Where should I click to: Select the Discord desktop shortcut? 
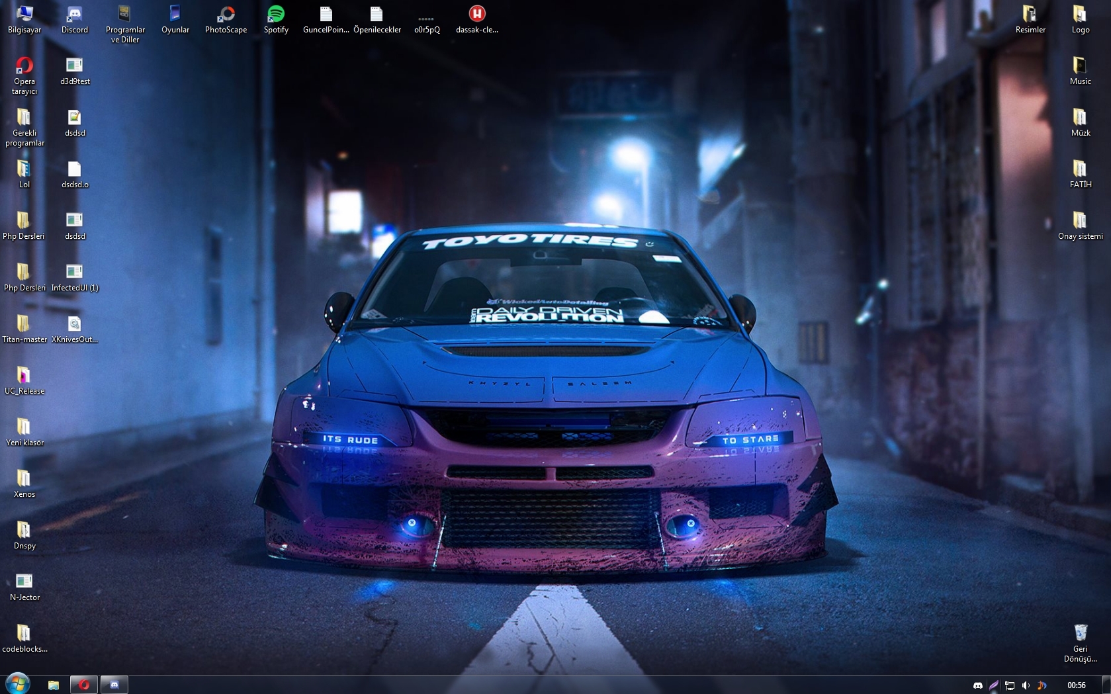point(75,19)
